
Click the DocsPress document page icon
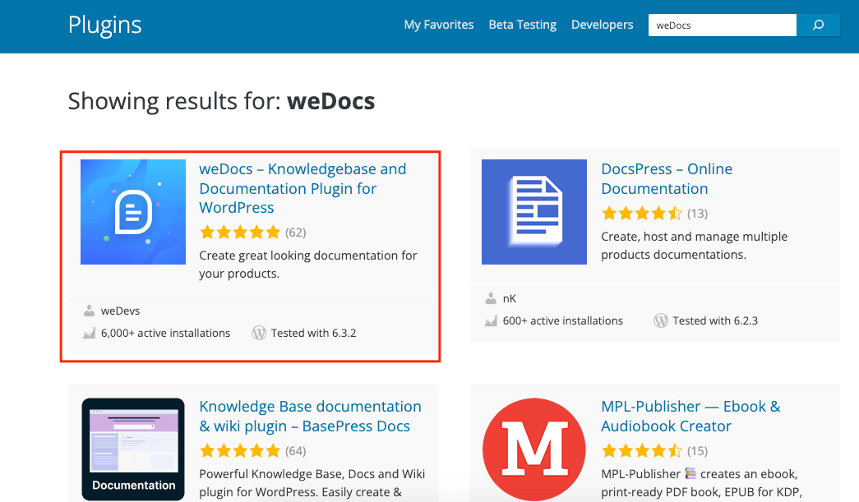pos(533,211)
